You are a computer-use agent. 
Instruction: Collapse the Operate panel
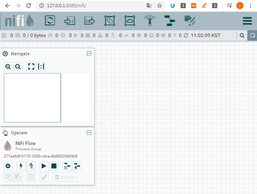click(89, 132)
